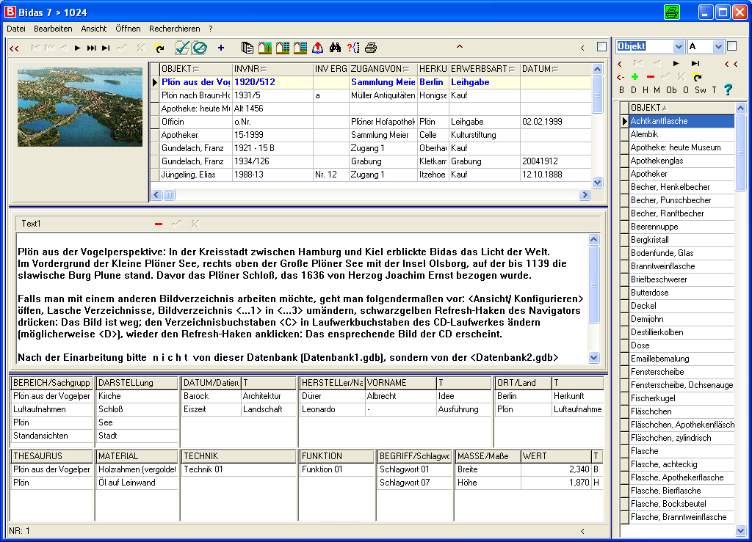The image size is (752, 542).
Task: Select Bergkristall in the object list
Action: [681, 239]
